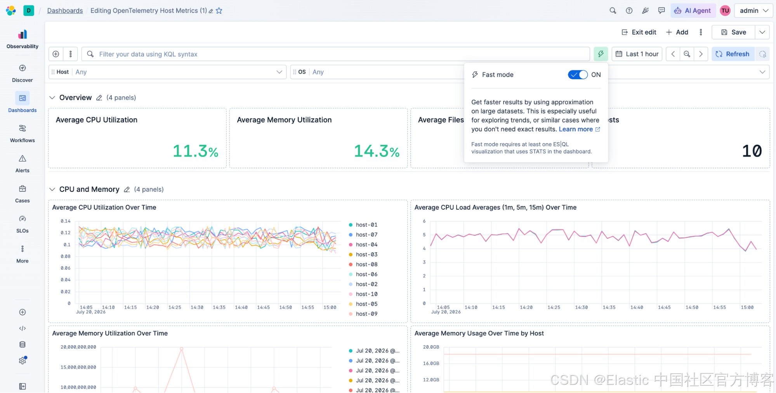
Task: Collapse the Overview section
Action: pyautogui.click(x=52, y=97)
